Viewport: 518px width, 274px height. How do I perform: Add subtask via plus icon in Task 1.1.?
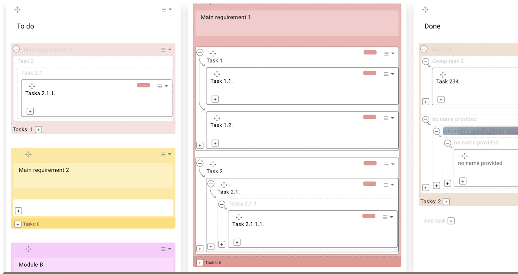point(215,99)
